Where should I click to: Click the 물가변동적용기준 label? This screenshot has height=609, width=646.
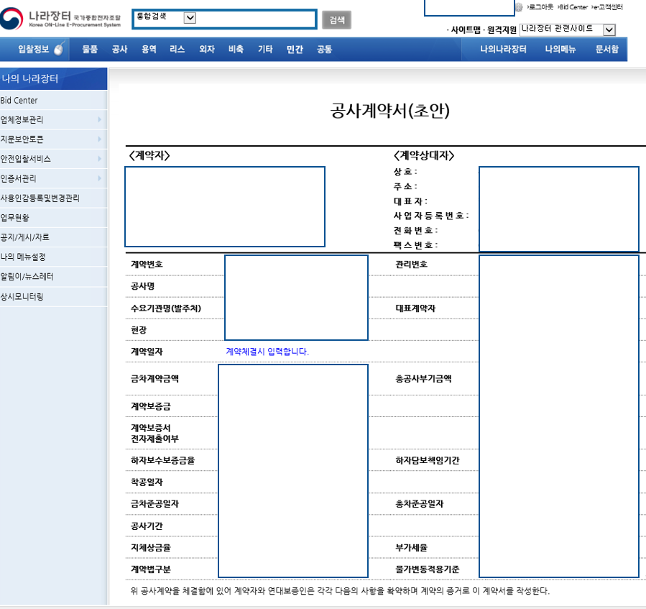[428, 569]
